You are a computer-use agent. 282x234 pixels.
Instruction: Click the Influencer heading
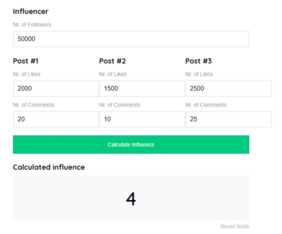[x=31, y=11]
